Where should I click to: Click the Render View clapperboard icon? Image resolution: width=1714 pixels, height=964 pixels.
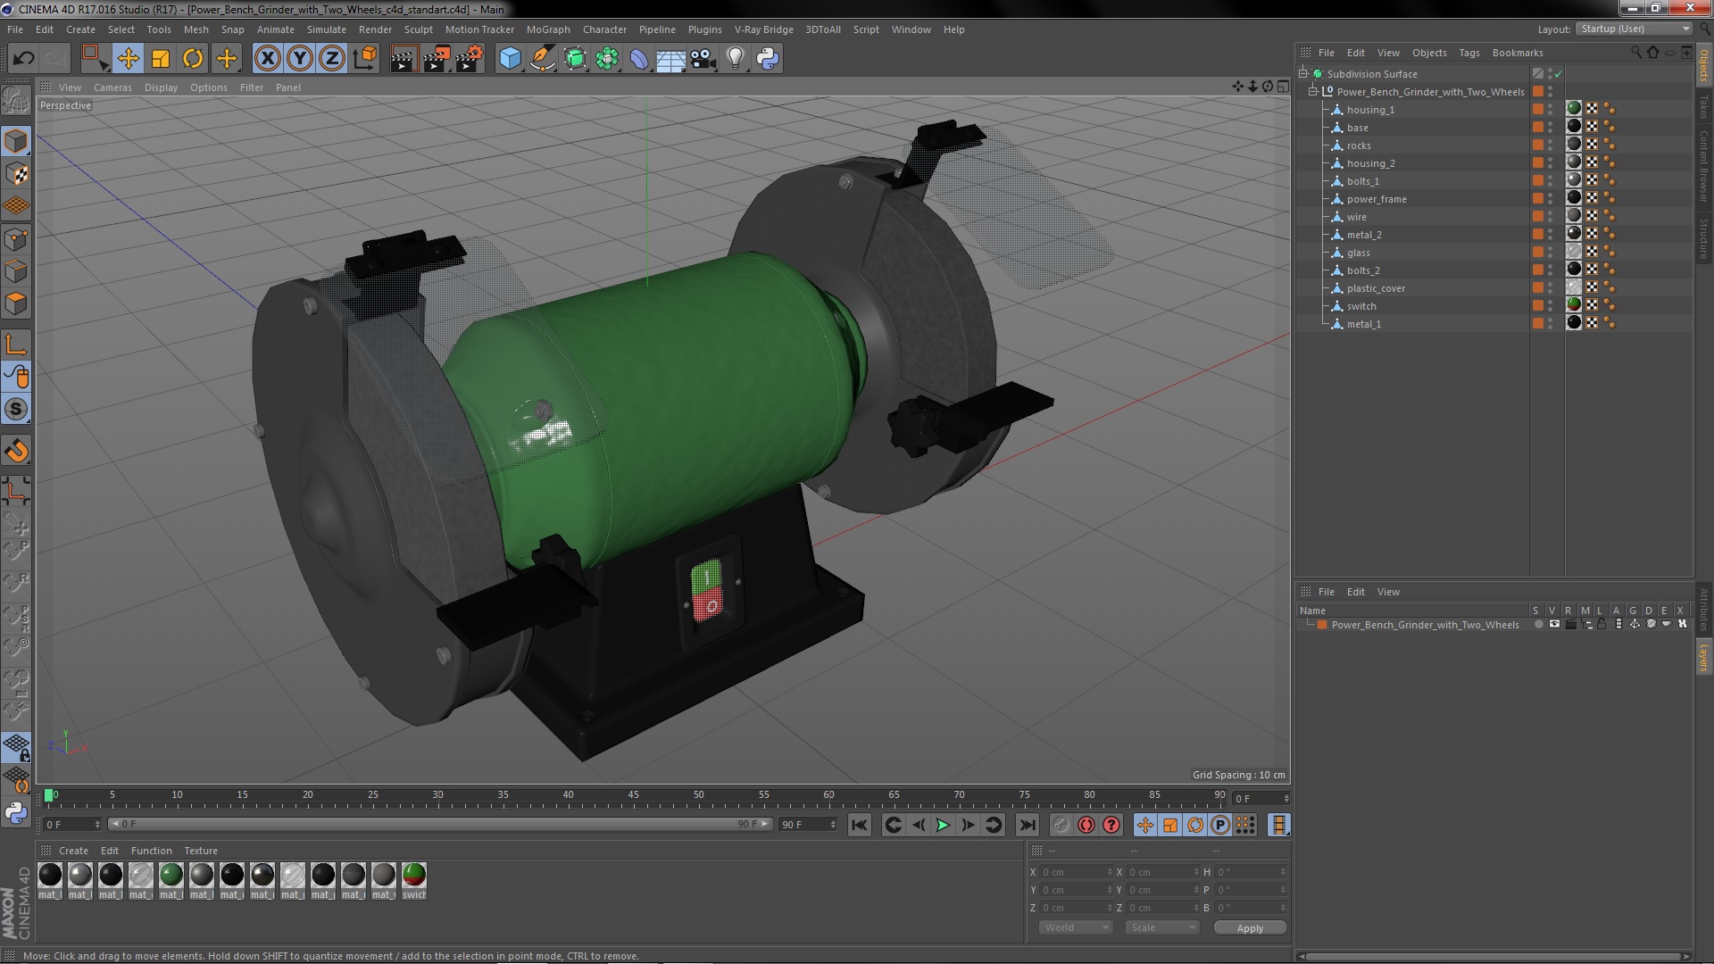[404, 59]
